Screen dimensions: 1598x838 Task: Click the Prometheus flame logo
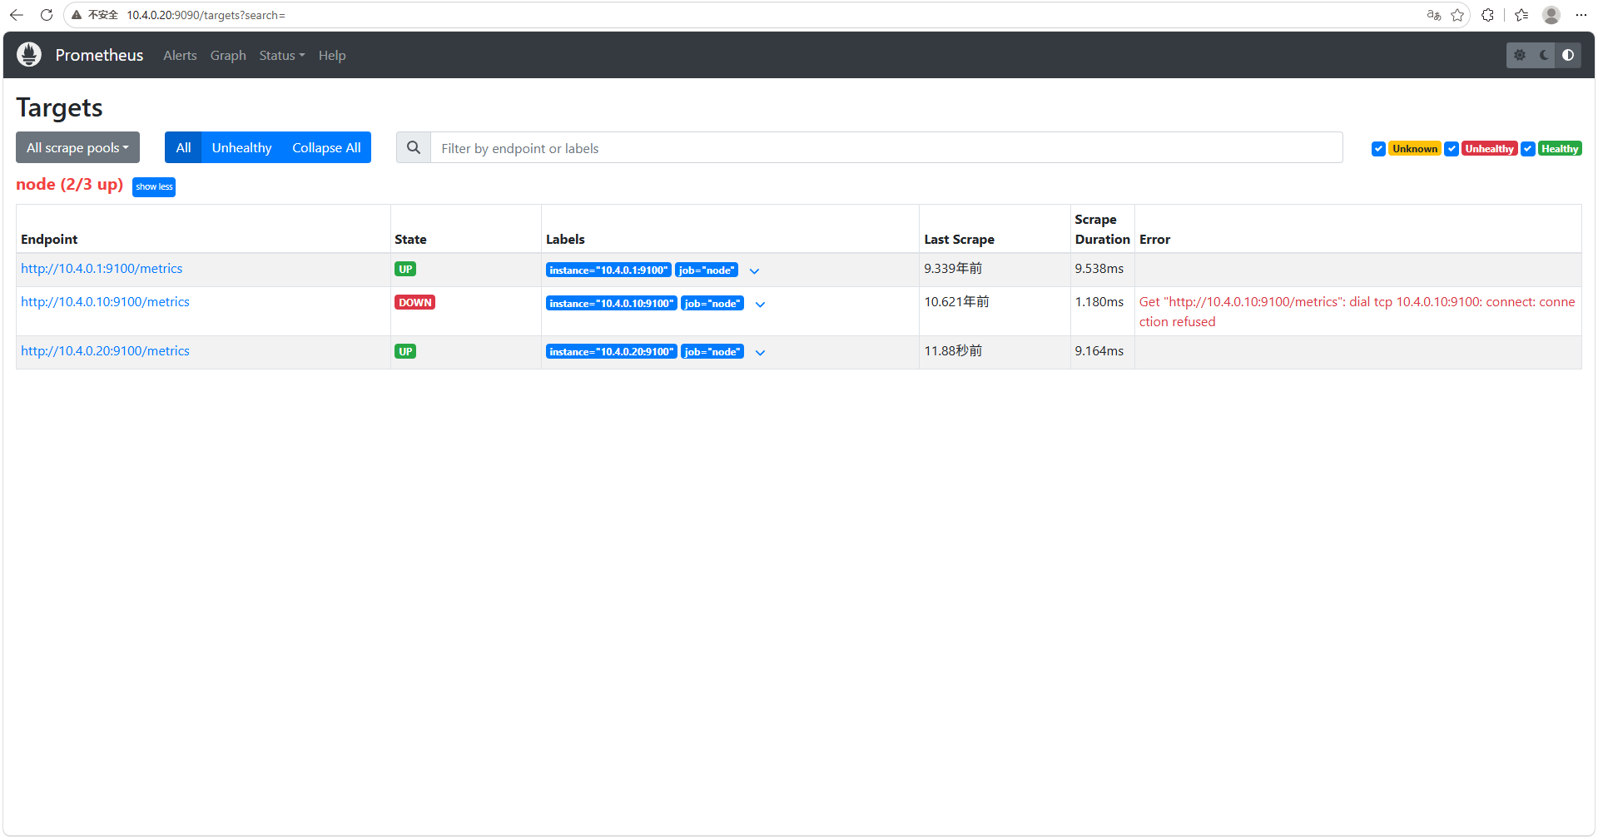tap(29, 55)
